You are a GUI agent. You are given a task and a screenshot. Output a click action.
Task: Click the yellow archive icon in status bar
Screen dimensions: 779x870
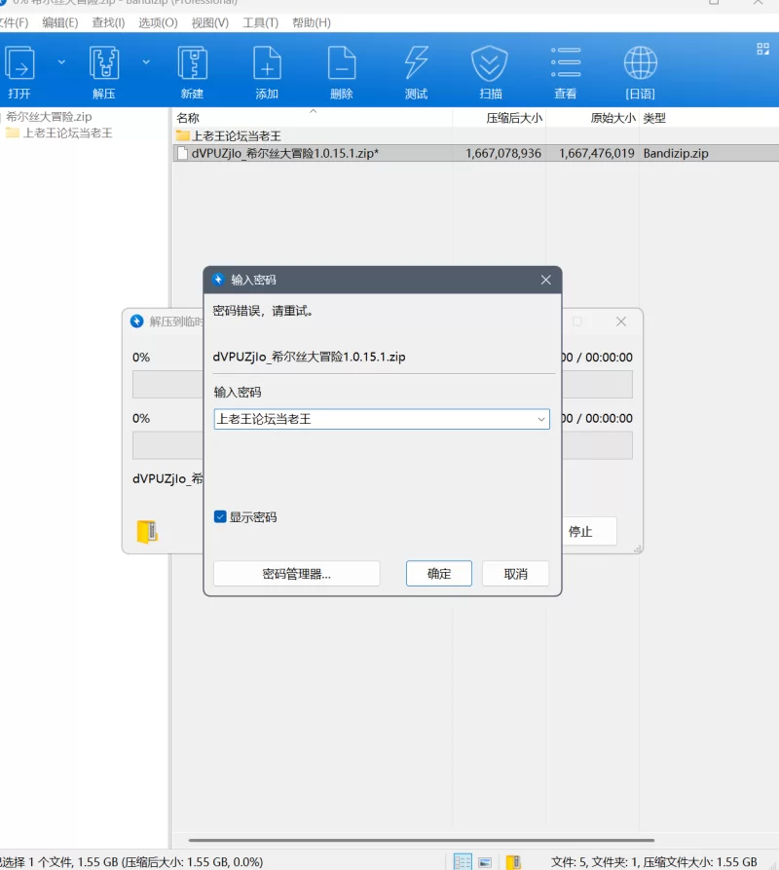click(514, 861)
